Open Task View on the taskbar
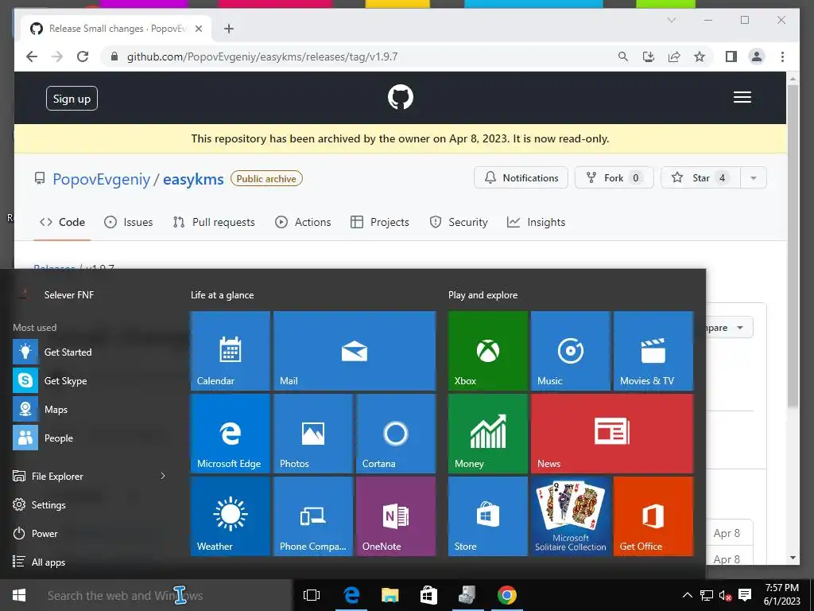 click(x=312, y=595)
